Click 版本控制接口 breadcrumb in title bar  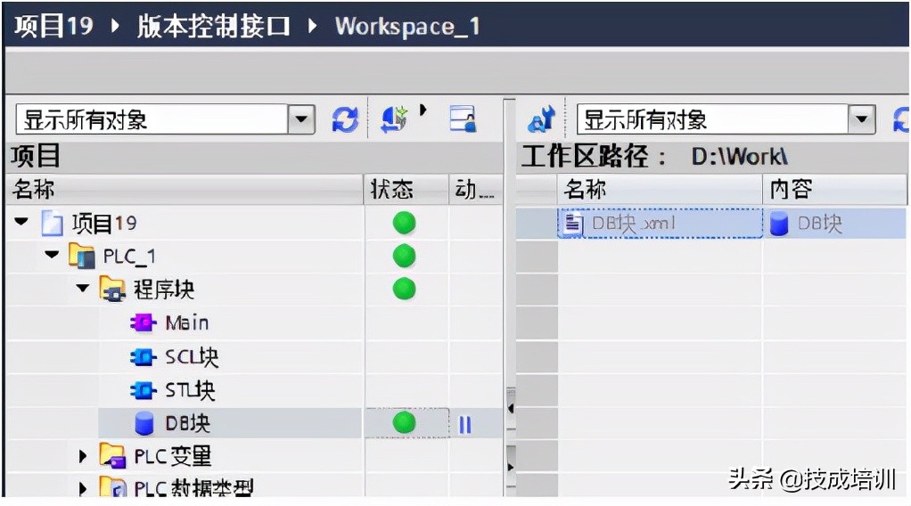click(x=214, y=26)
